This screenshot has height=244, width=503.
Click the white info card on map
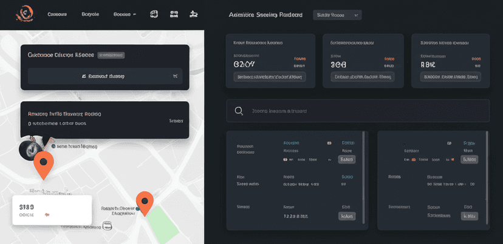coord(52,210)
